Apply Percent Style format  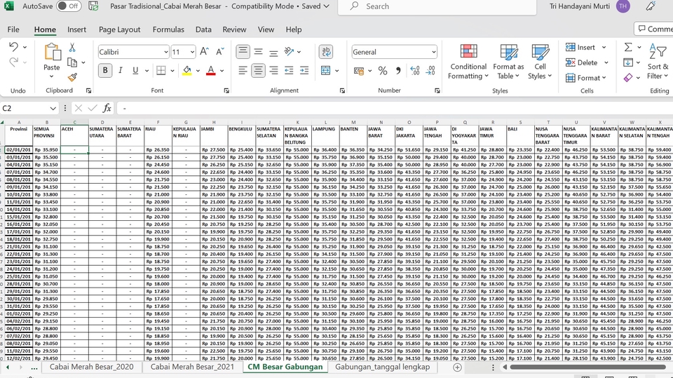click(383, 71)
